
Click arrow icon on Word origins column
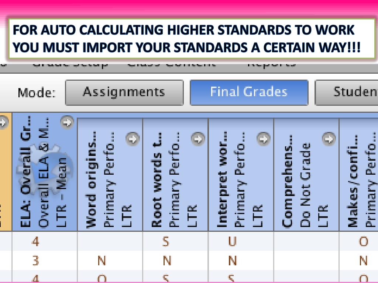pyautogui.click(x=133, y=139)
